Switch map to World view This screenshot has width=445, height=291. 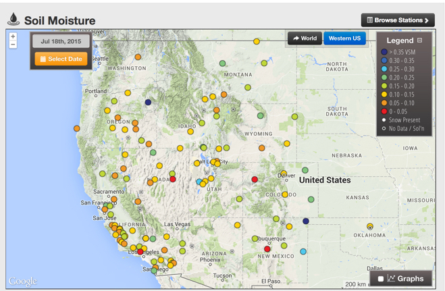305,38
